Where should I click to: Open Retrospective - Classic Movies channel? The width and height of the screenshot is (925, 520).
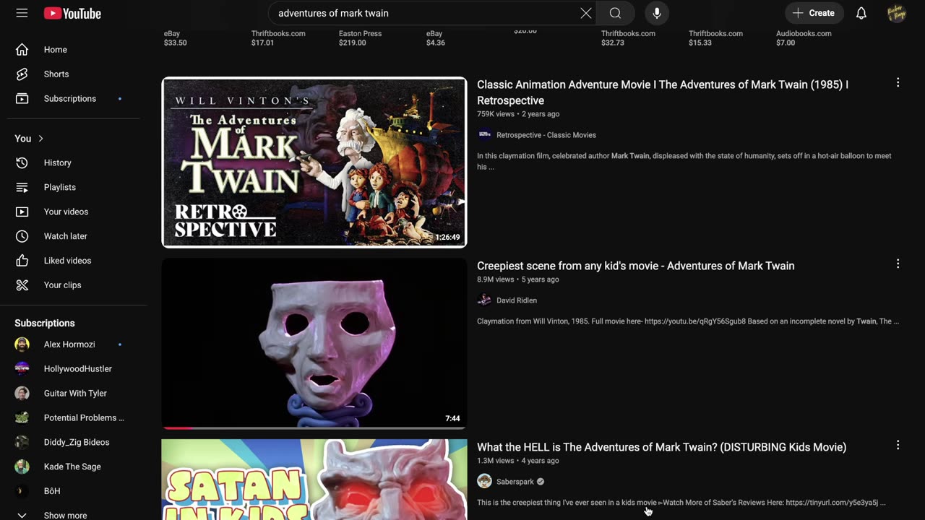coord(546,135)
